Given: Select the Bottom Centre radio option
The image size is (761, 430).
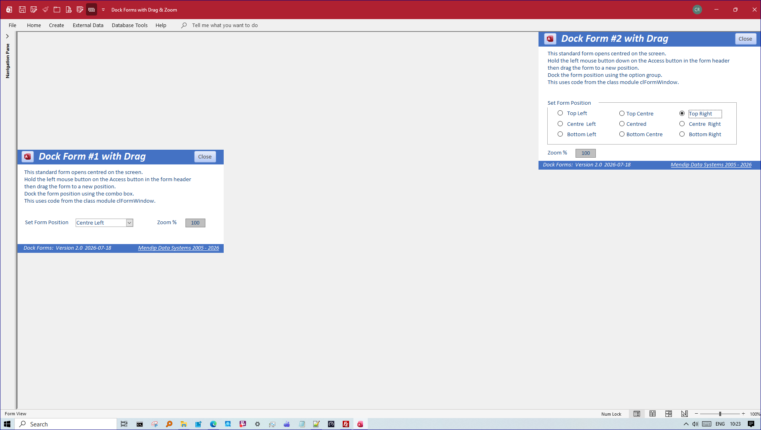Looking at the screenshot, I should [x=622, y=134].
